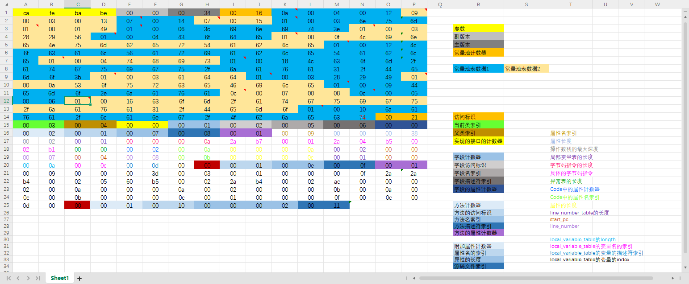Screen dimensions: 689x284
Task: Click the 附加属性计数器 legend cell
Action: coord(478,246)
